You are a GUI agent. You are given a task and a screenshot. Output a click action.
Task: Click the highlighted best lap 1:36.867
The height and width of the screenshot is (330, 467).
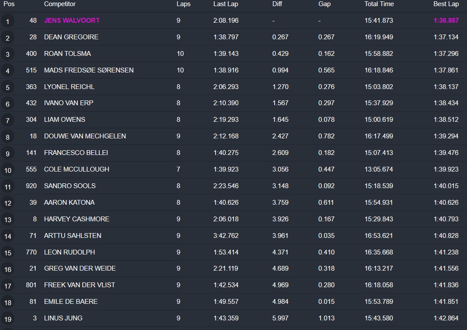[446, 21]
